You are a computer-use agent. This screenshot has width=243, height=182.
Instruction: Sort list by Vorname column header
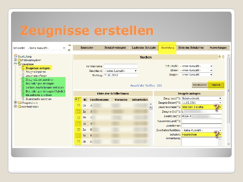(x=121, y=100)
